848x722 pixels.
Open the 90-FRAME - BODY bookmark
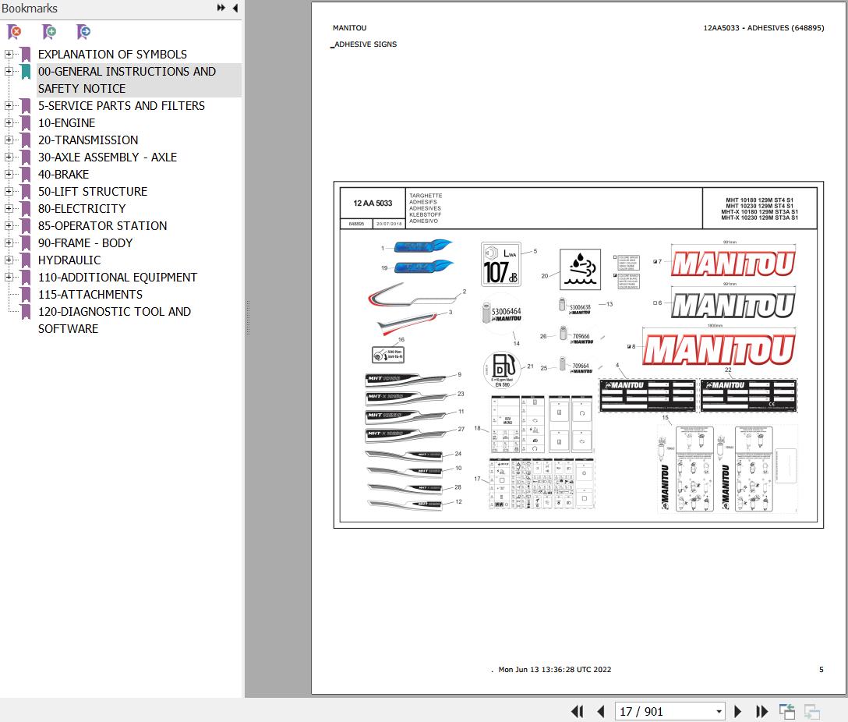tap(86, 242)
